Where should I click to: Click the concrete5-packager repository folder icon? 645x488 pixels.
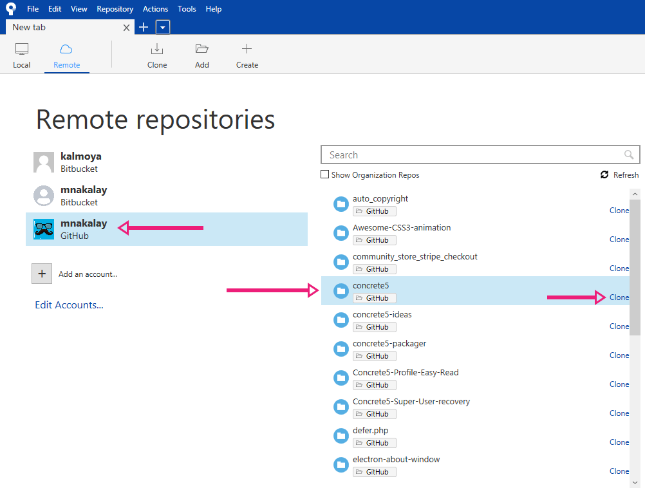click(x=341, y=349)
